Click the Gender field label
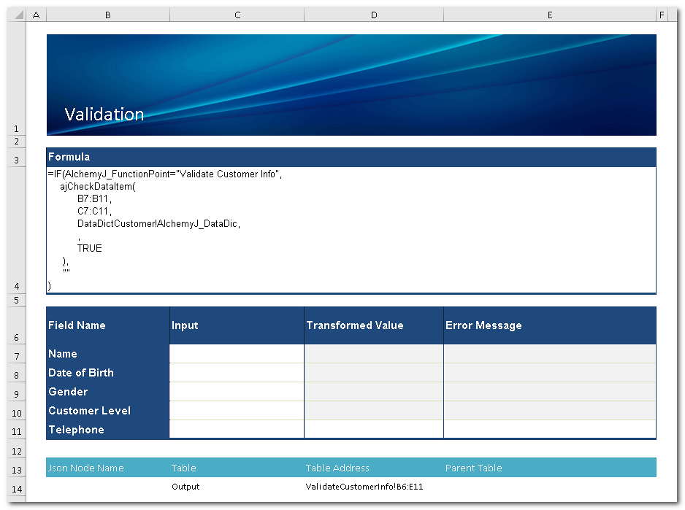The width and height of the screenshot is (685, 510). (108, 392)
